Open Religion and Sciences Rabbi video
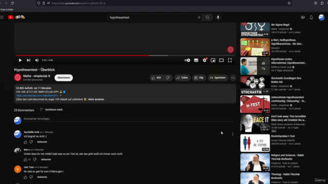328x184 pixels. coord(255,162)
